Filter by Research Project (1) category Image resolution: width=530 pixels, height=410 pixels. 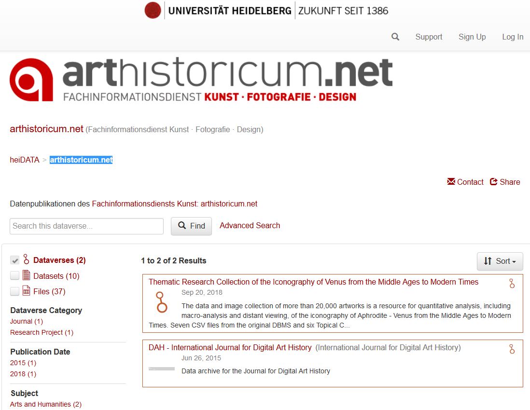click(x=42, y=332)
